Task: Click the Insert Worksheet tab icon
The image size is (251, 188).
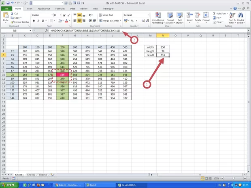Action: (x=52, y=175)
